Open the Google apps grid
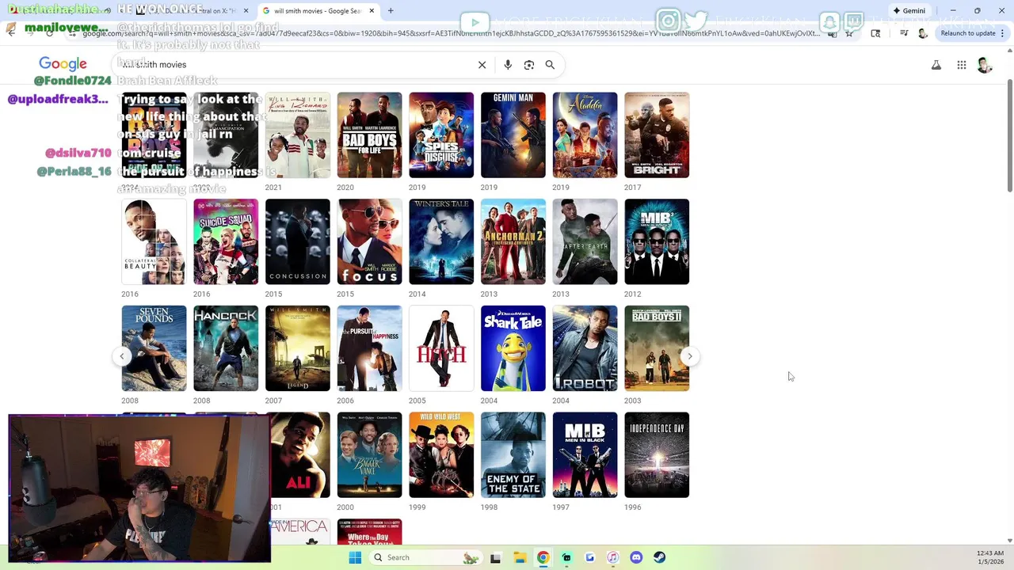The image size is (1014, 570). click(962, 65)
